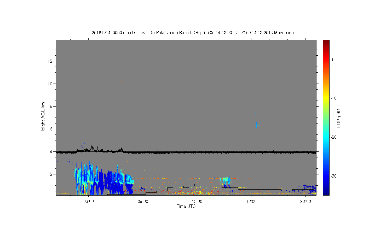Click the red-orange echo band near 13:00
Viewport: 392px width, 235px height.
coord(199,192)
